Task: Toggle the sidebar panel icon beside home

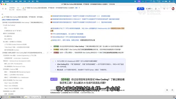Action: point(3,9)
